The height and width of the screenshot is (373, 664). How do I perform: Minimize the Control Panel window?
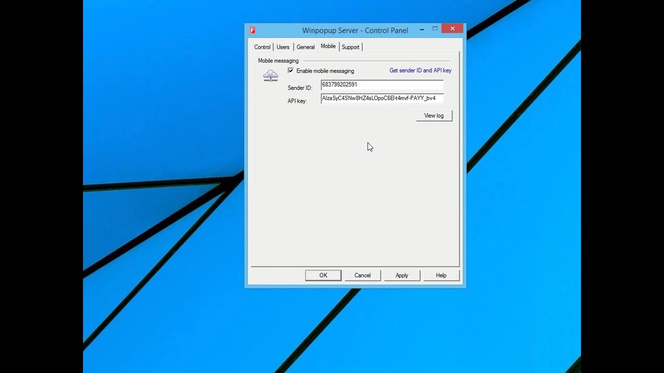click(423, 30)
